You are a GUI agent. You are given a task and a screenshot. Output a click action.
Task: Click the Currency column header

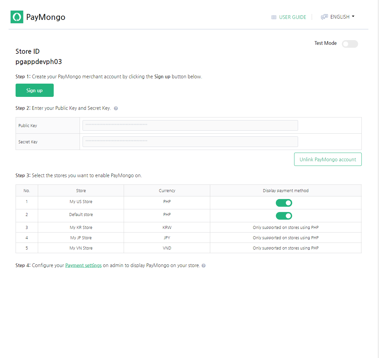coord(167,191)
